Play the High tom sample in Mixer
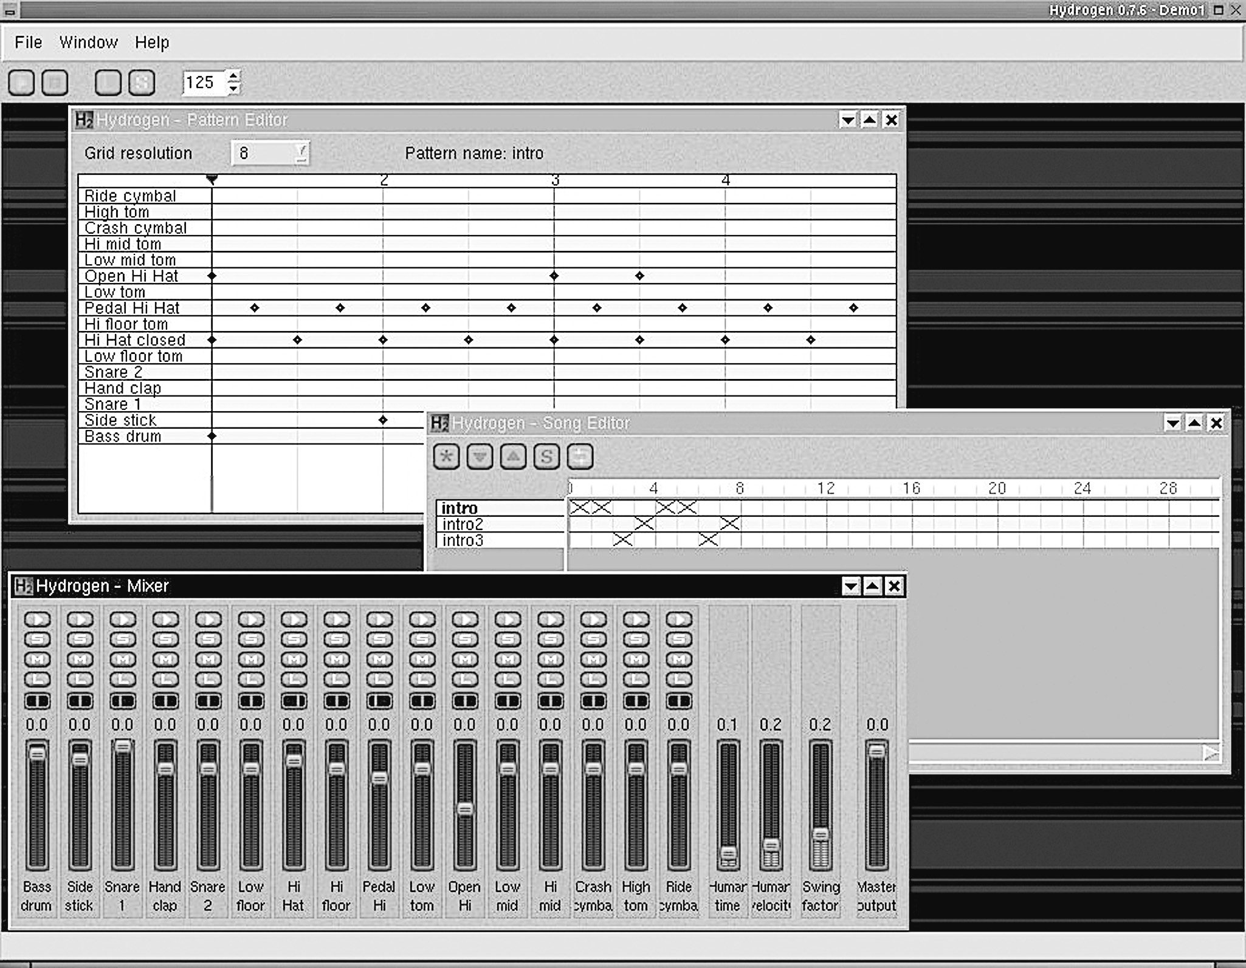The width and height of the screenshot is (1246, 968). click(x=636, y=619)
